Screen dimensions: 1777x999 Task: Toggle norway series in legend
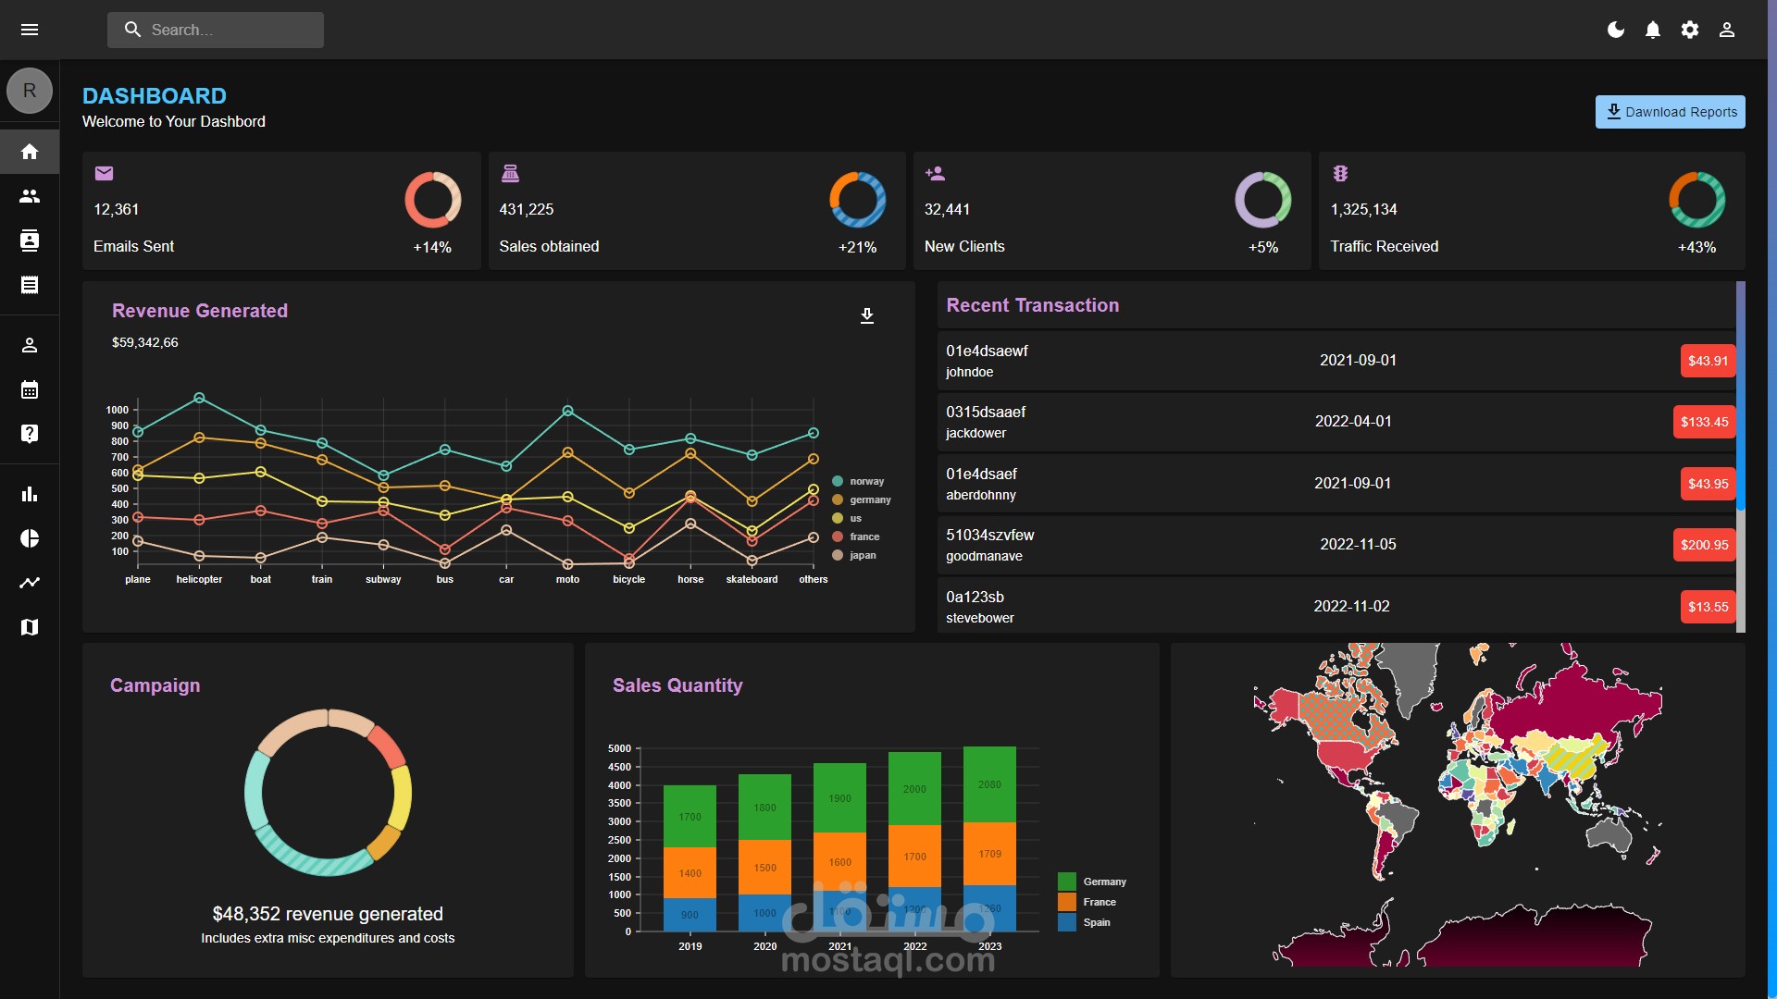click(x=858, y=481)
